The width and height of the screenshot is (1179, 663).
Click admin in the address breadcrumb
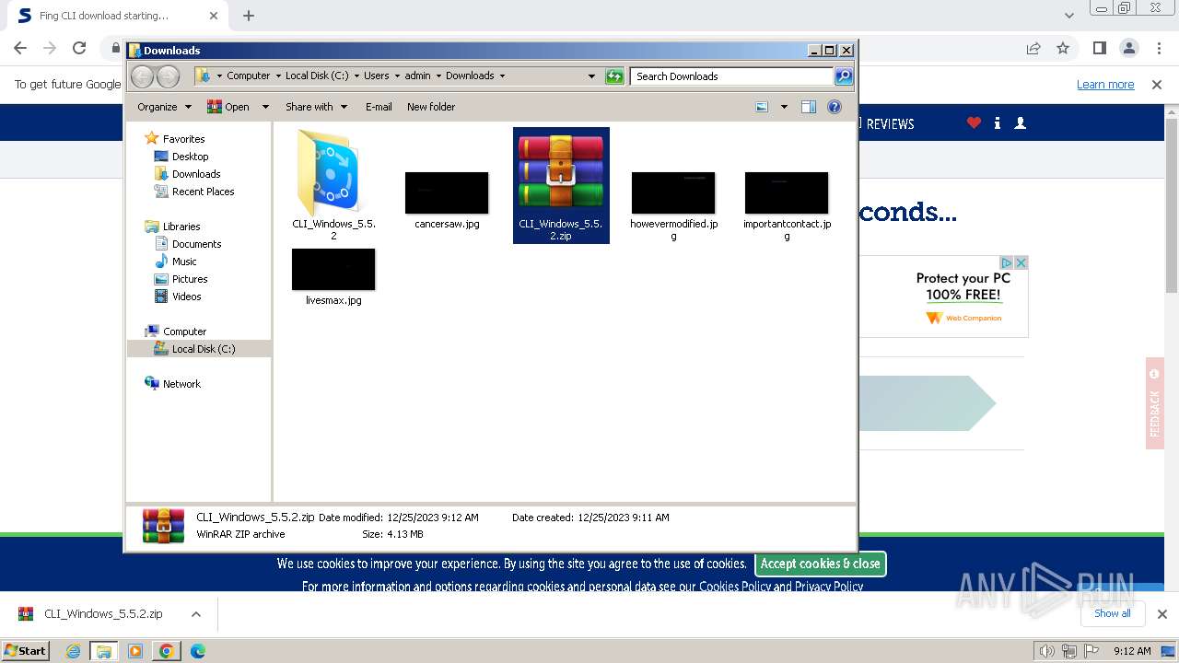point(417,76)
